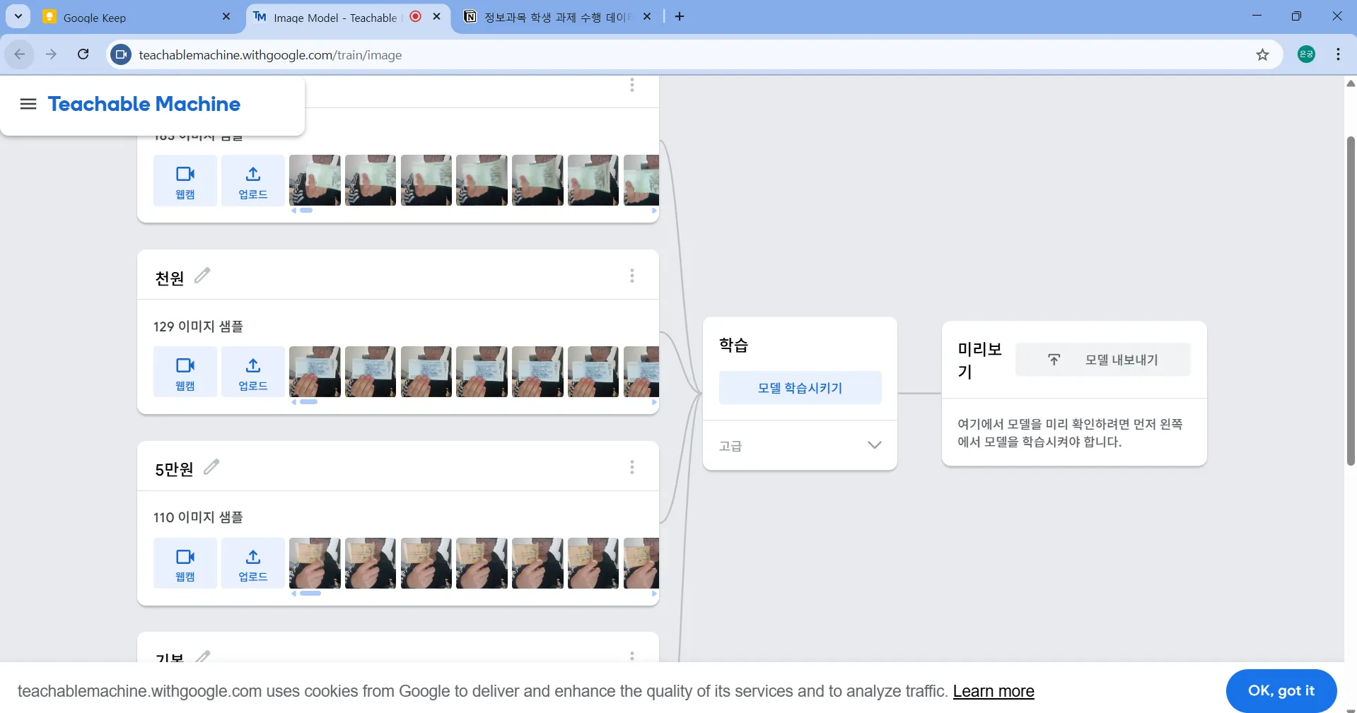Open options menu for 5만원 class
The image size is (1357, 713).
(x=632, y=467)
